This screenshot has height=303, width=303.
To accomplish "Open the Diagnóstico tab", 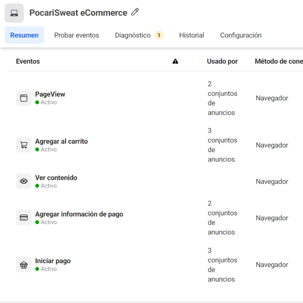I will tap(132, 35).
